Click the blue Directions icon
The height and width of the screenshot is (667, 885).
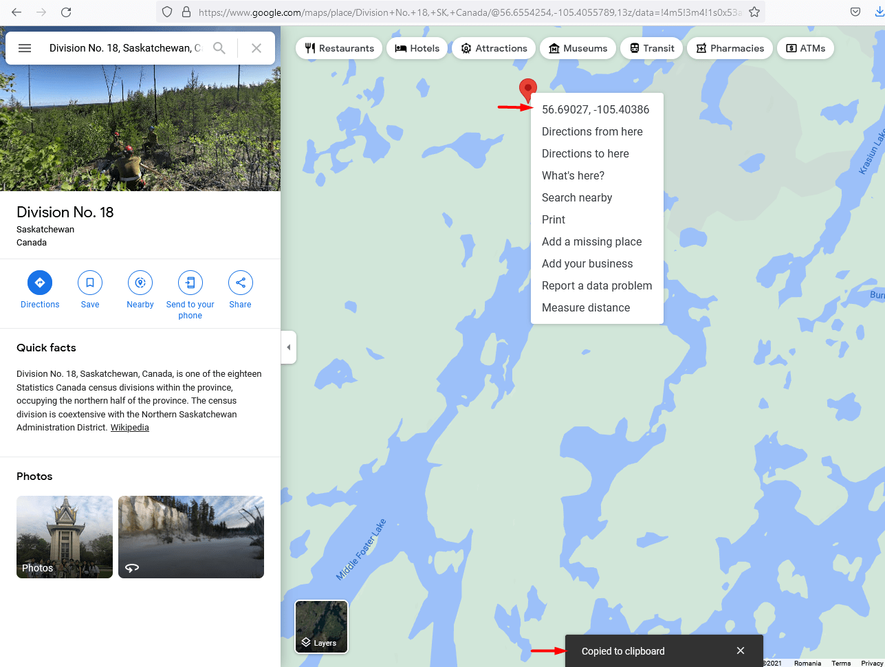coord(40,283)
